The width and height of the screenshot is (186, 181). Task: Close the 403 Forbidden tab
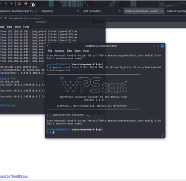[120, 11]
